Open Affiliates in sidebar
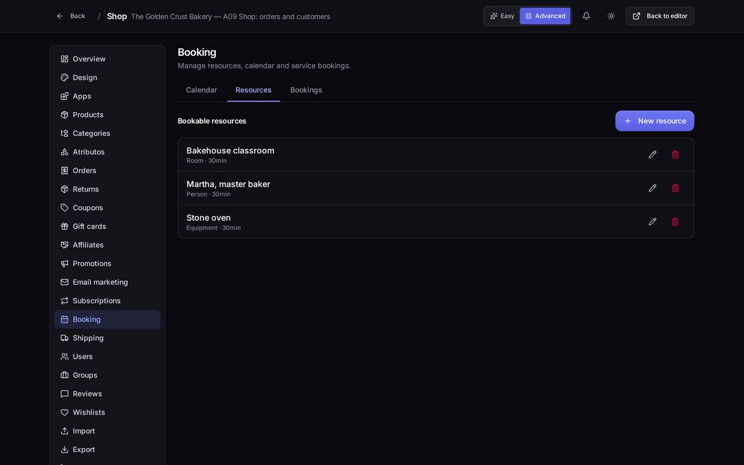Viewport: 744px width, 465px height. coord(107,245)
